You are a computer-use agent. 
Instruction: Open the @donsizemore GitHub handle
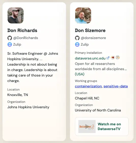tap(93, 38)
